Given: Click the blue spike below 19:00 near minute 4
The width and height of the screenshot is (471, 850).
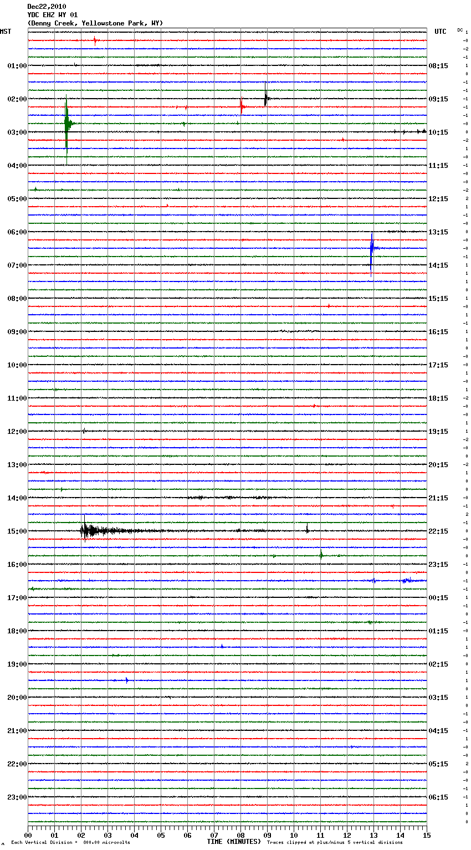Looking at the screenshot, I should pyautogui.click(x=127, y=680).
